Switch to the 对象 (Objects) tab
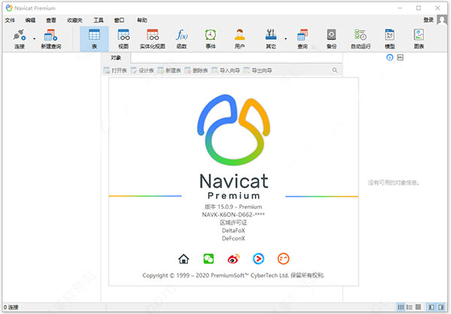The image size is (451, 314). pos(116,58)
